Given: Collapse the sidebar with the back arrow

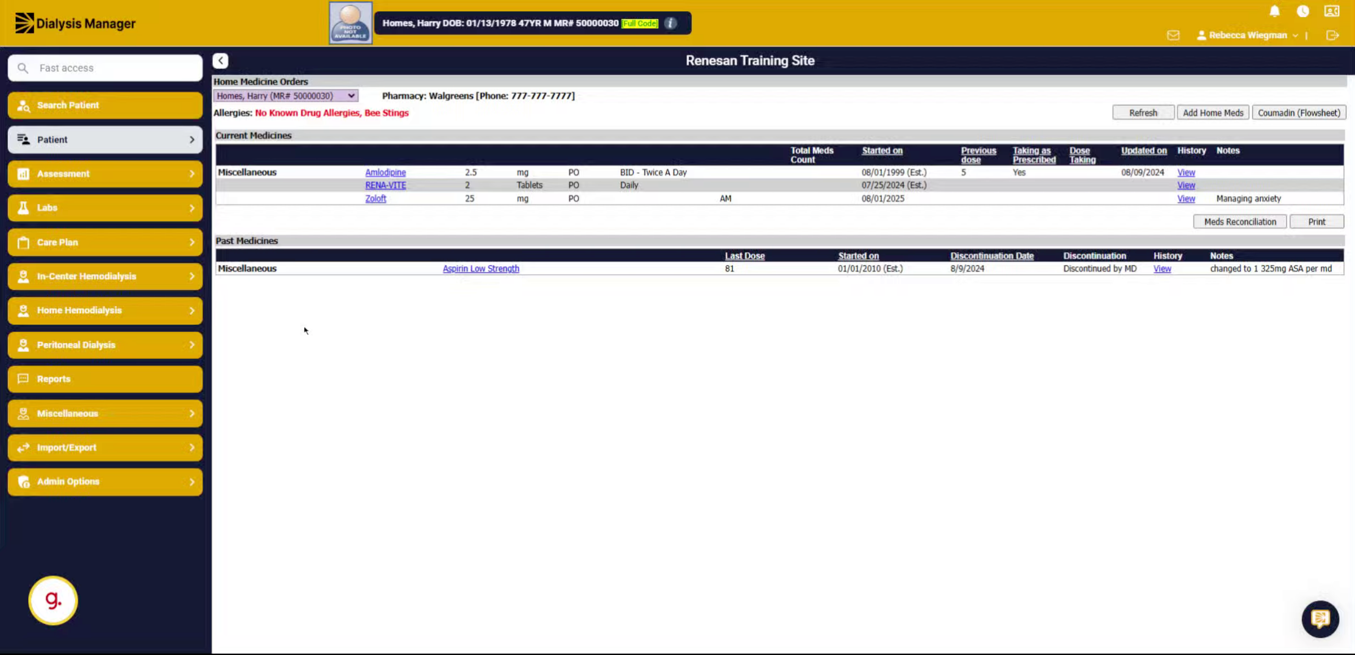Looking at the screenshot, I should (220, 60).
